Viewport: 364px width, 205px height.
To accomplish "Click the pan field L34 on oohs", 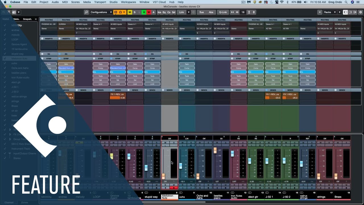I will [x=187, y=138].
